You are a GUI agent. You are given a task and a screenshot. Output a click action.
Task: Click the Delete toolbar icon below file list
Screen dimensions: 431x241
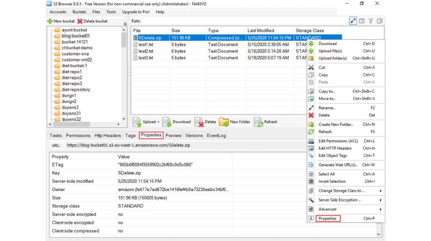(x=199, y=122)
